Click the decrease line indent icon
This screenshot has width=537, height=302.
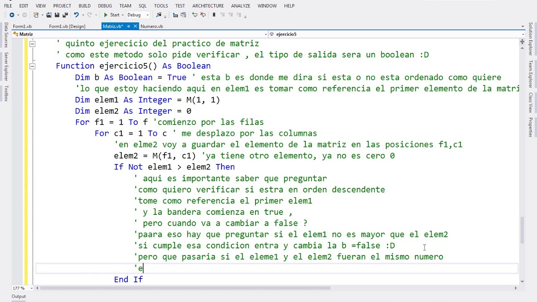(175, 15)
